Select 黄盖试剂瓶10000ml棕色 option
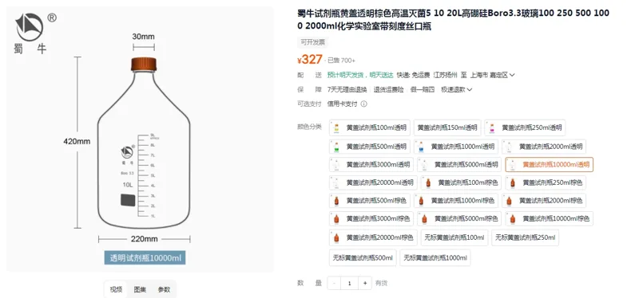Image resolution: width=639 pixels, height=298 pixels. [x=550, y=219]
